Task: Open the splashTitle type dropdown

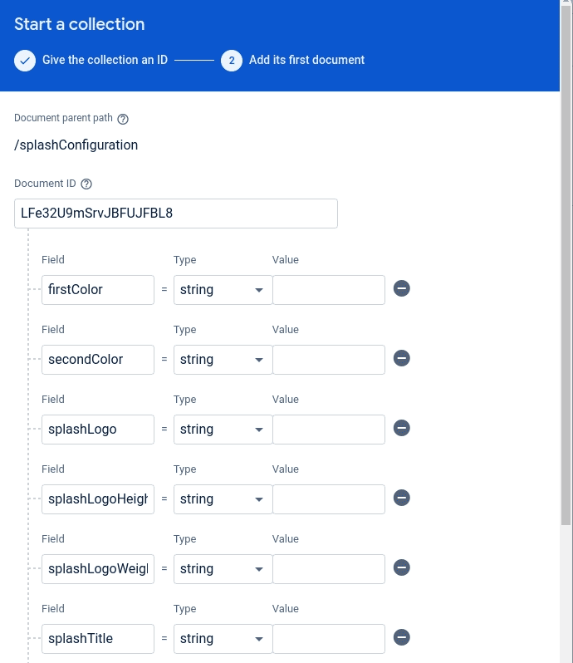Action: coord(223,639)
